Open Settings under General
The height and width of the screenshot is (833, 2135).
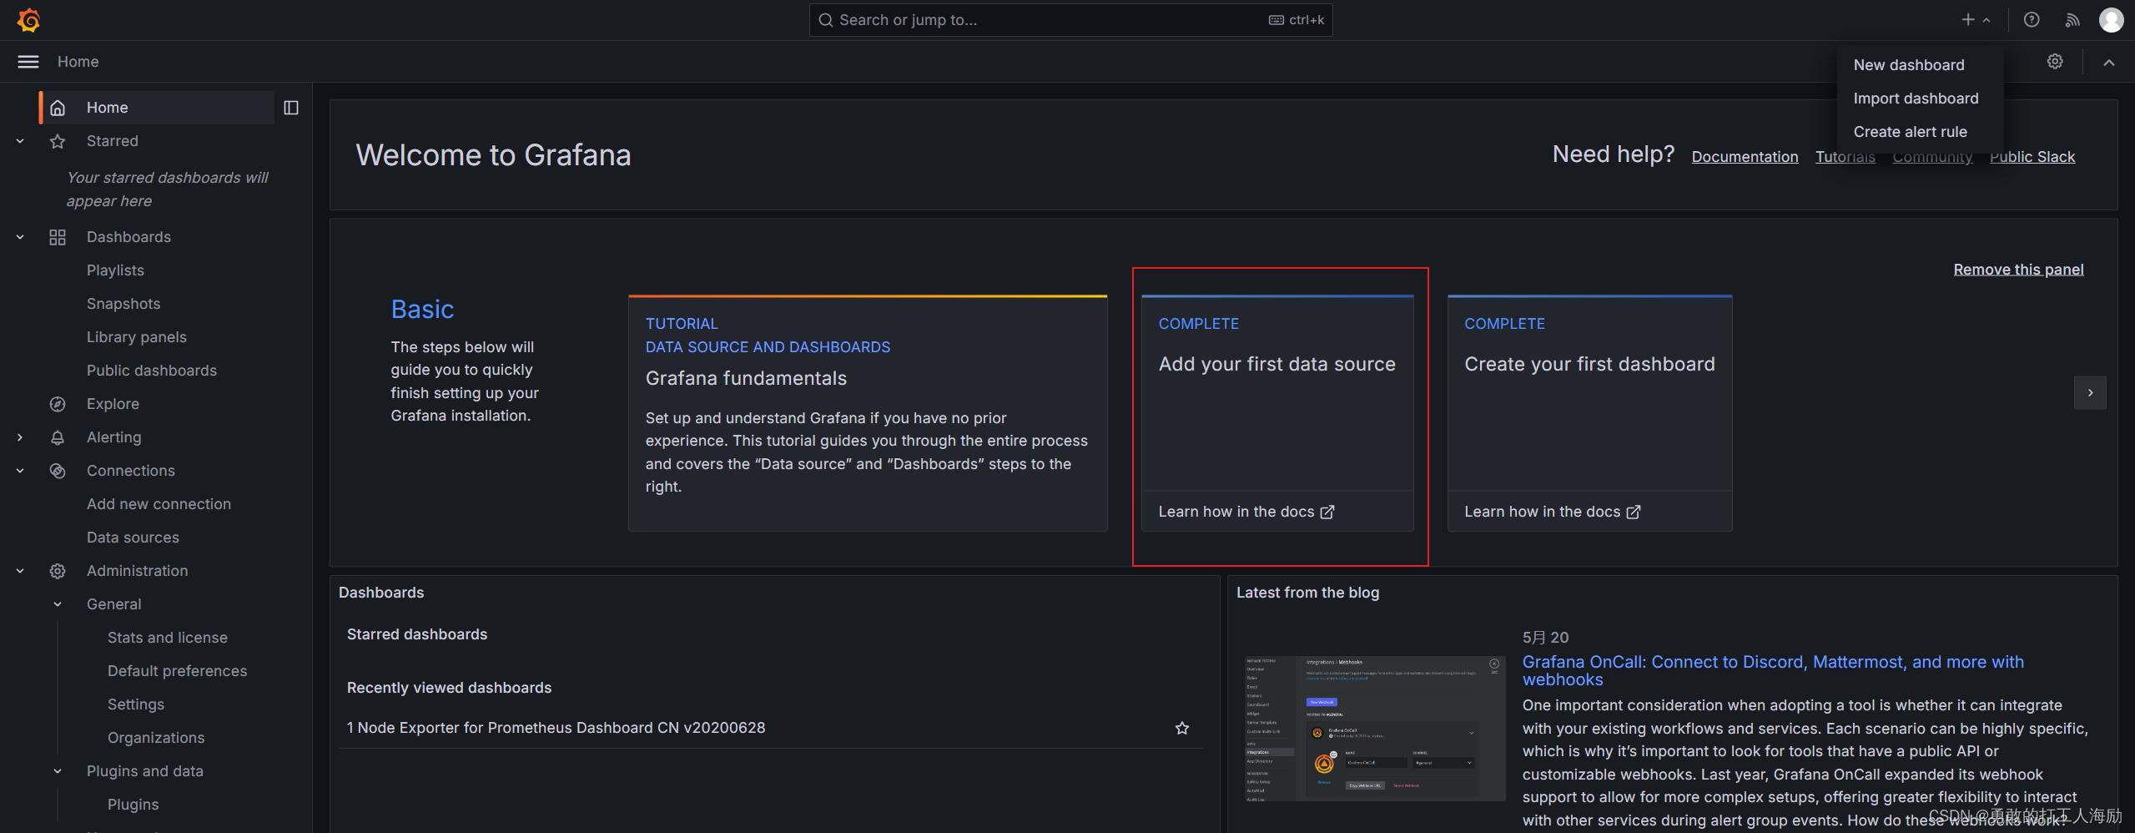pos(136,704)
